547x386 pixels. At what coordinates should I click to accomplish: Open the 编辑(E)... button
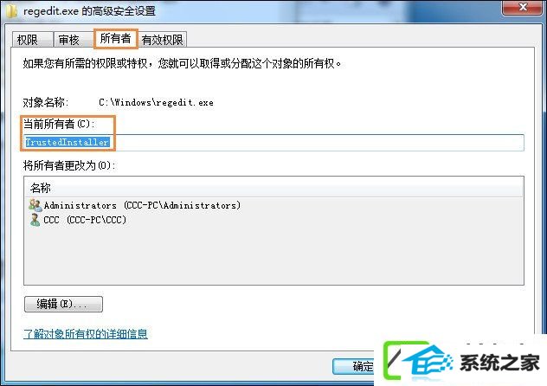(x=63, y=304)
